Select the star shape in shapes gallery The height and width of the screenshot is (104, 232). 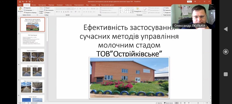pos(131,12)
